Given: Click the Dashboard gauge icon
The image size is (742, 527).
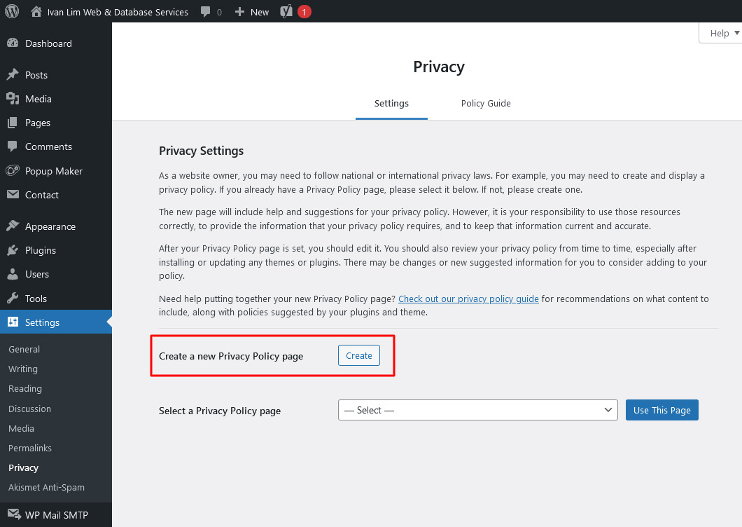Looking at the screenshot, I should 13,43.
